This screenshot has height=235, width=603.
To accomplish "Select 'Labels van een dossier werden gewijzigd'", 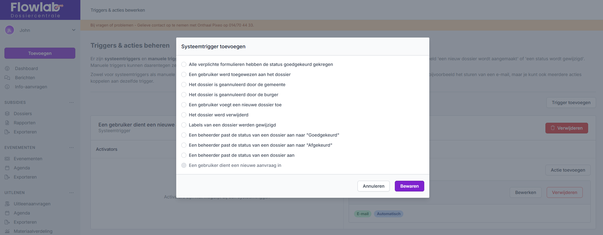I will click(184, 125).
